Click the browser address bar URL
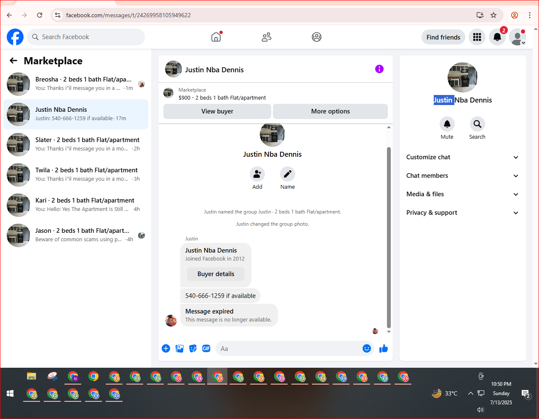Screen dimensions: 539x419 [x=128, y=15]
